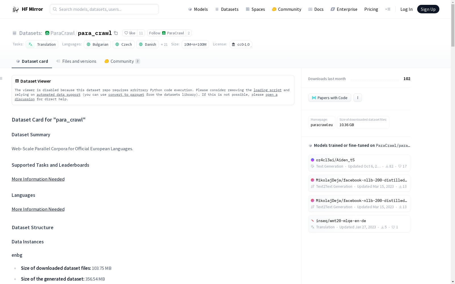Click the cc0-1.0 license tag

coord(241,44)
